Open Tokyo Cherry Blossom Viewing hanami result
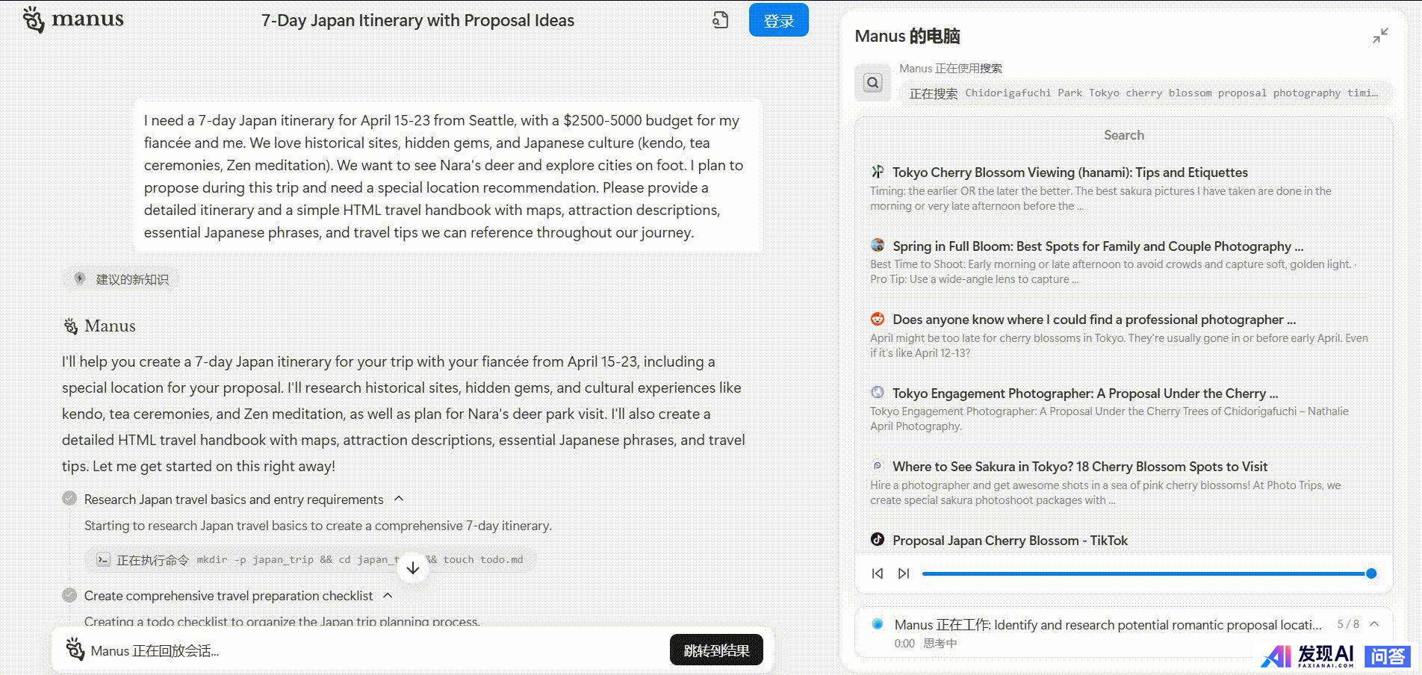Image resolution: width=1422 pixels, height=675 pixels. click(1069, 172)
